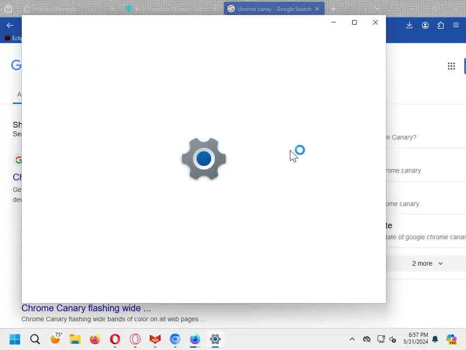Close the chrome caney Google Search tab
Viewport: 466px width, 350px height.
pyautogui.click(x=317, y=9)
